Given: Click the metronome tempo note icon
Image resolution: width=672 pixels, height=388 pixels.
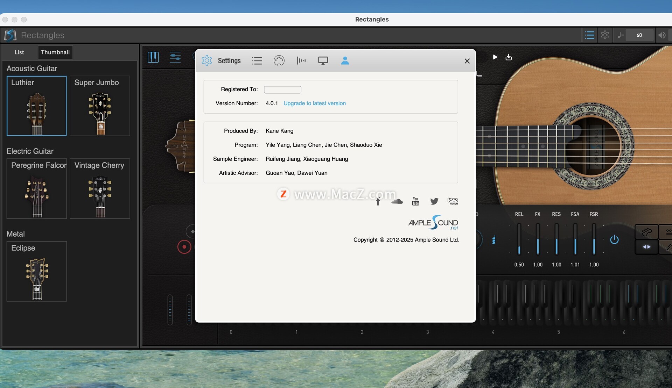Looking at the screenshot, I should point(621,35).
